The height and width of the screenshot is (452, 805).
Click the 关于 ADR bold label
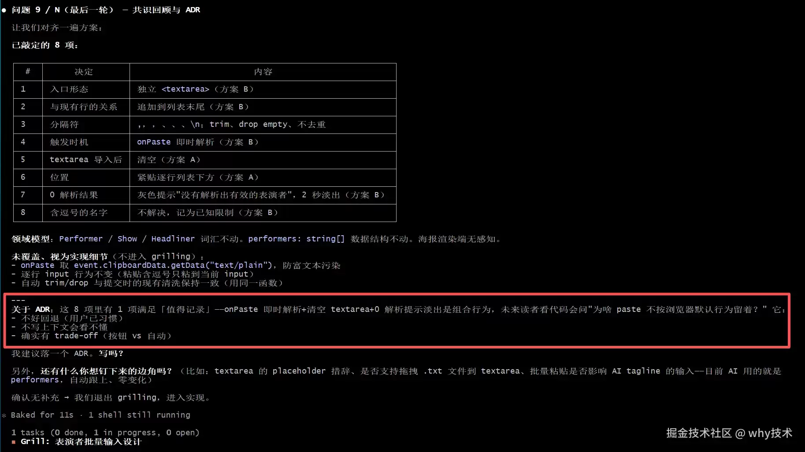32,309
